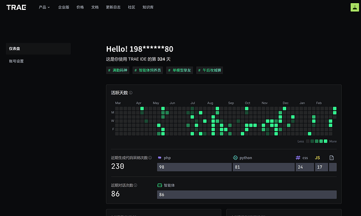Click the php bar showing 98
The image size is (361, 216).
pos(194,167)
